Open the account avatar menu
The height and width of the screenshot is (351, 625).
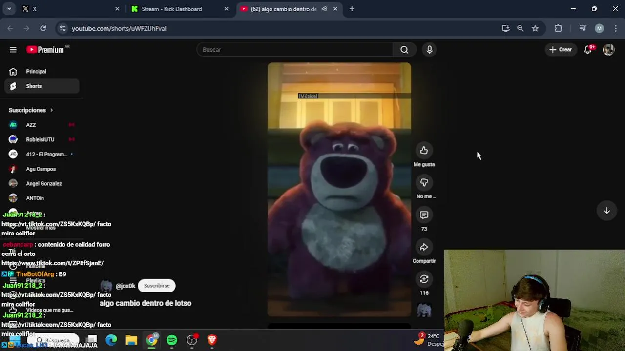pos(608,50)
